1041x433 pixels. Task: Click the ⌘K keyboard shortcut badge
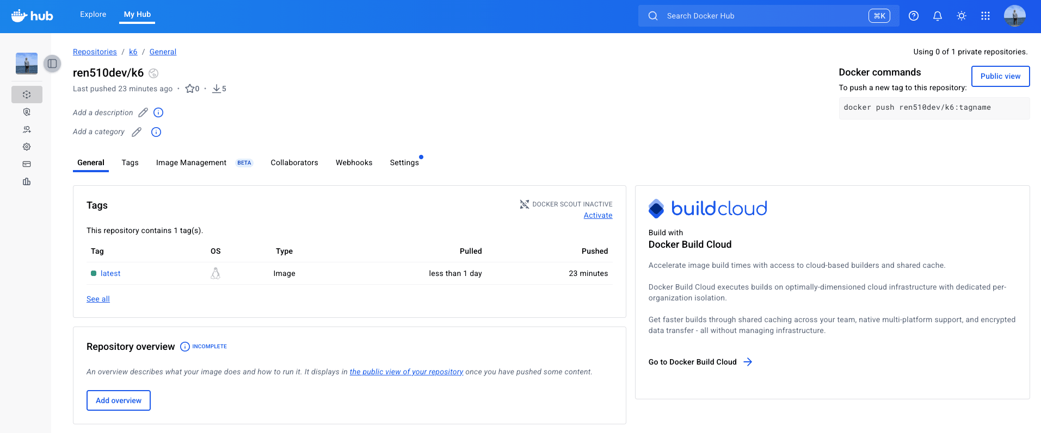(879, 16)
